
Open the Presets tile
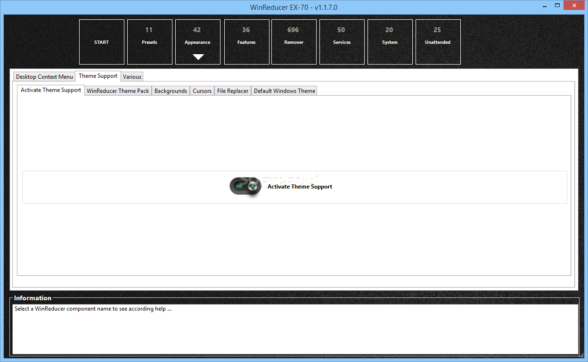[x=150, y=42]
